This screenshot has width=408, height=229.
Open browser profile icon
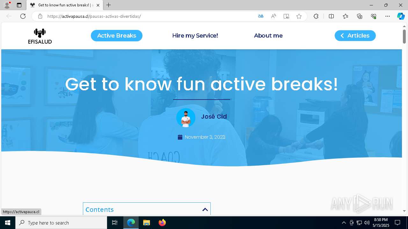coord(7,5)
